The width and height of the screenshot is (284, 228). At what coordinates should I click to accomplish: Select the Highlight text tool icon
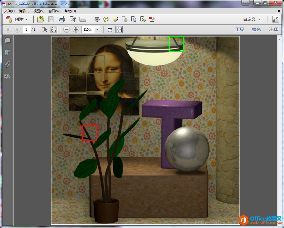point(115,19)
